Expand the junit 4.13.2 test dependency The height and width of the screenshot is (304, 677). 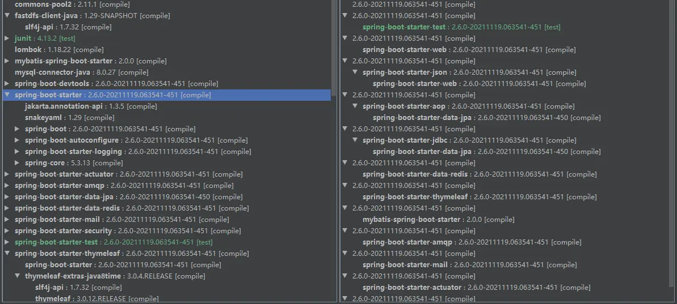click(x=7, y=38)
